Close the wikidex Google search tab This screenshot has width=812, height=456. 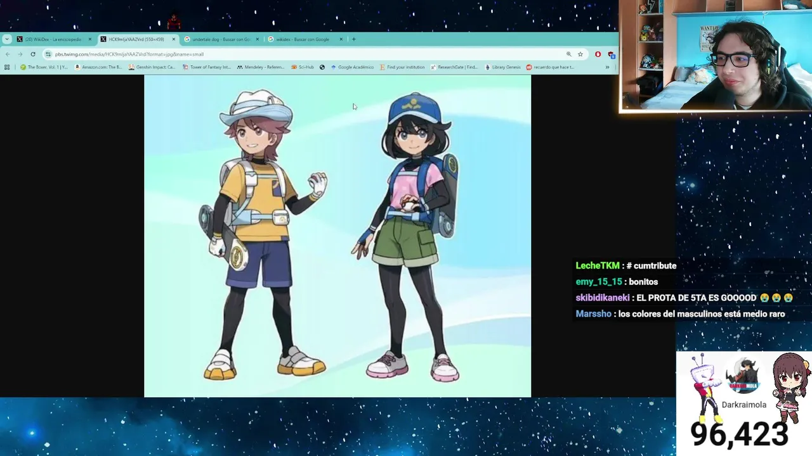[341, 39]
